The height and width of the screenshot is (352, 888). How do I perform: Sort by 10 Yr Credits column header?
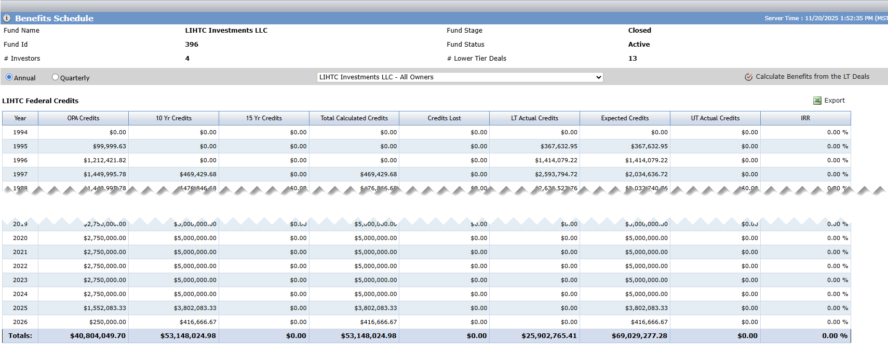(173, 118)
